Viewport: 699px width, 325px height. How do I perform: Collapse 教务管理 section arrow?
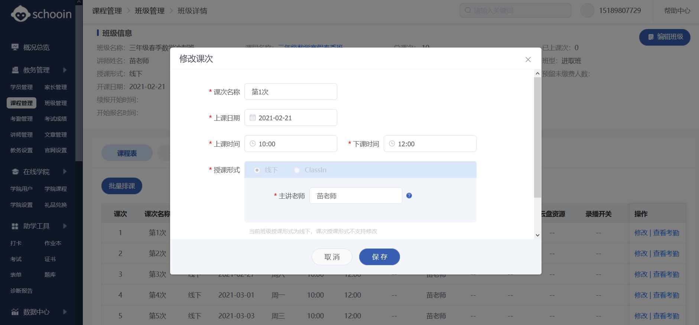click(65, 70)
